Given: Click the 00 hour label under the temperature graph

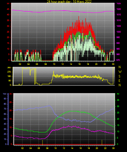Looking at the screenshot, I should coord(113,148).
